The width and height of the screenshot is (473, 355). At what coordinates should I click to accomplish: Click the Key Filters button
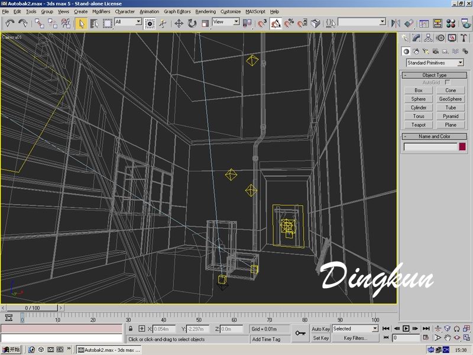[355, 338]
